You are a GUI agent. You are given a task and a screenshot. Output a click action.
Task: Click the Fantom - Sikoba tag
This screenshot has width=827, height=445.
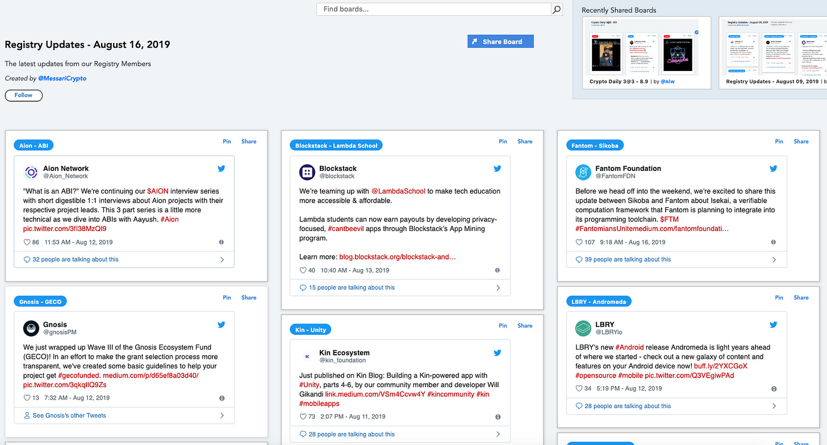point(595,145)
